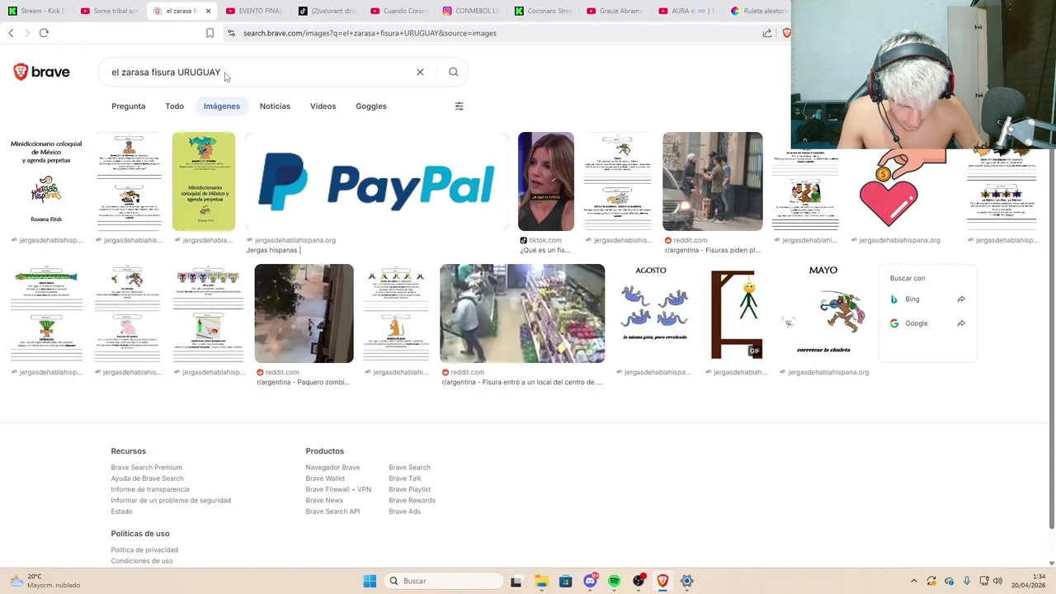
Task: Open 'Navegador Brave' footer link
Action: click(x=332, y=468)
